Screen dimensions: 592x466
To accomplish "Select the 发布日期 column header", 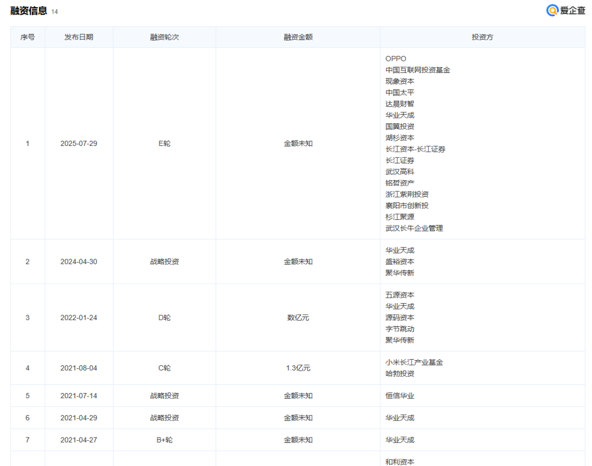I will tap(78, 37).
